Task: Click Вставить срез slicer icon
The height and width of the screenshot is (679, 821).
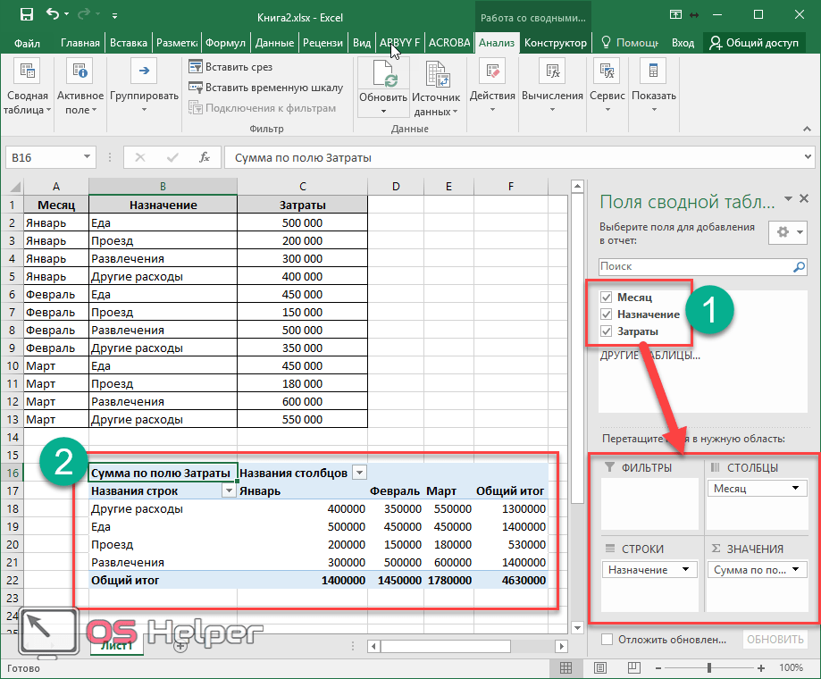Action: pos(197,67)
